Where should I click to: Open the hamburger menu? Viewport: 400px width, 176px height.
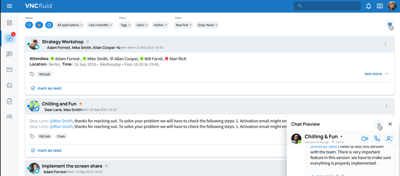tap(9, 6)
